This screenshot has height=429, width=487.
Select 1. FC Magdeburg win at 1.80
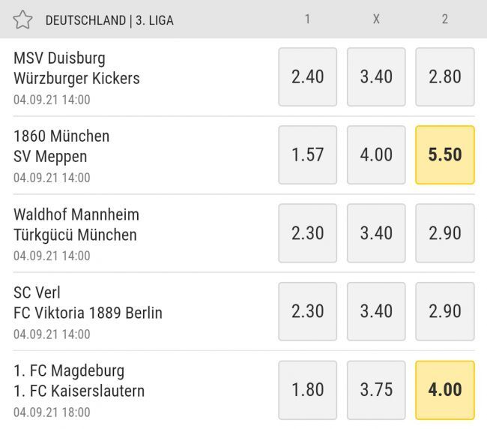(307, 389)
